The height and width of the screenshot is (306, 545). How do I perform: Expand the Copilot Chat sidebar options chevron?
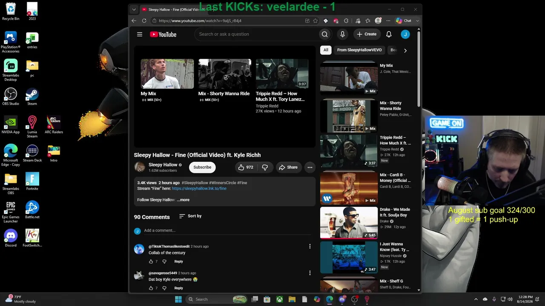click(x=417, y=21)
